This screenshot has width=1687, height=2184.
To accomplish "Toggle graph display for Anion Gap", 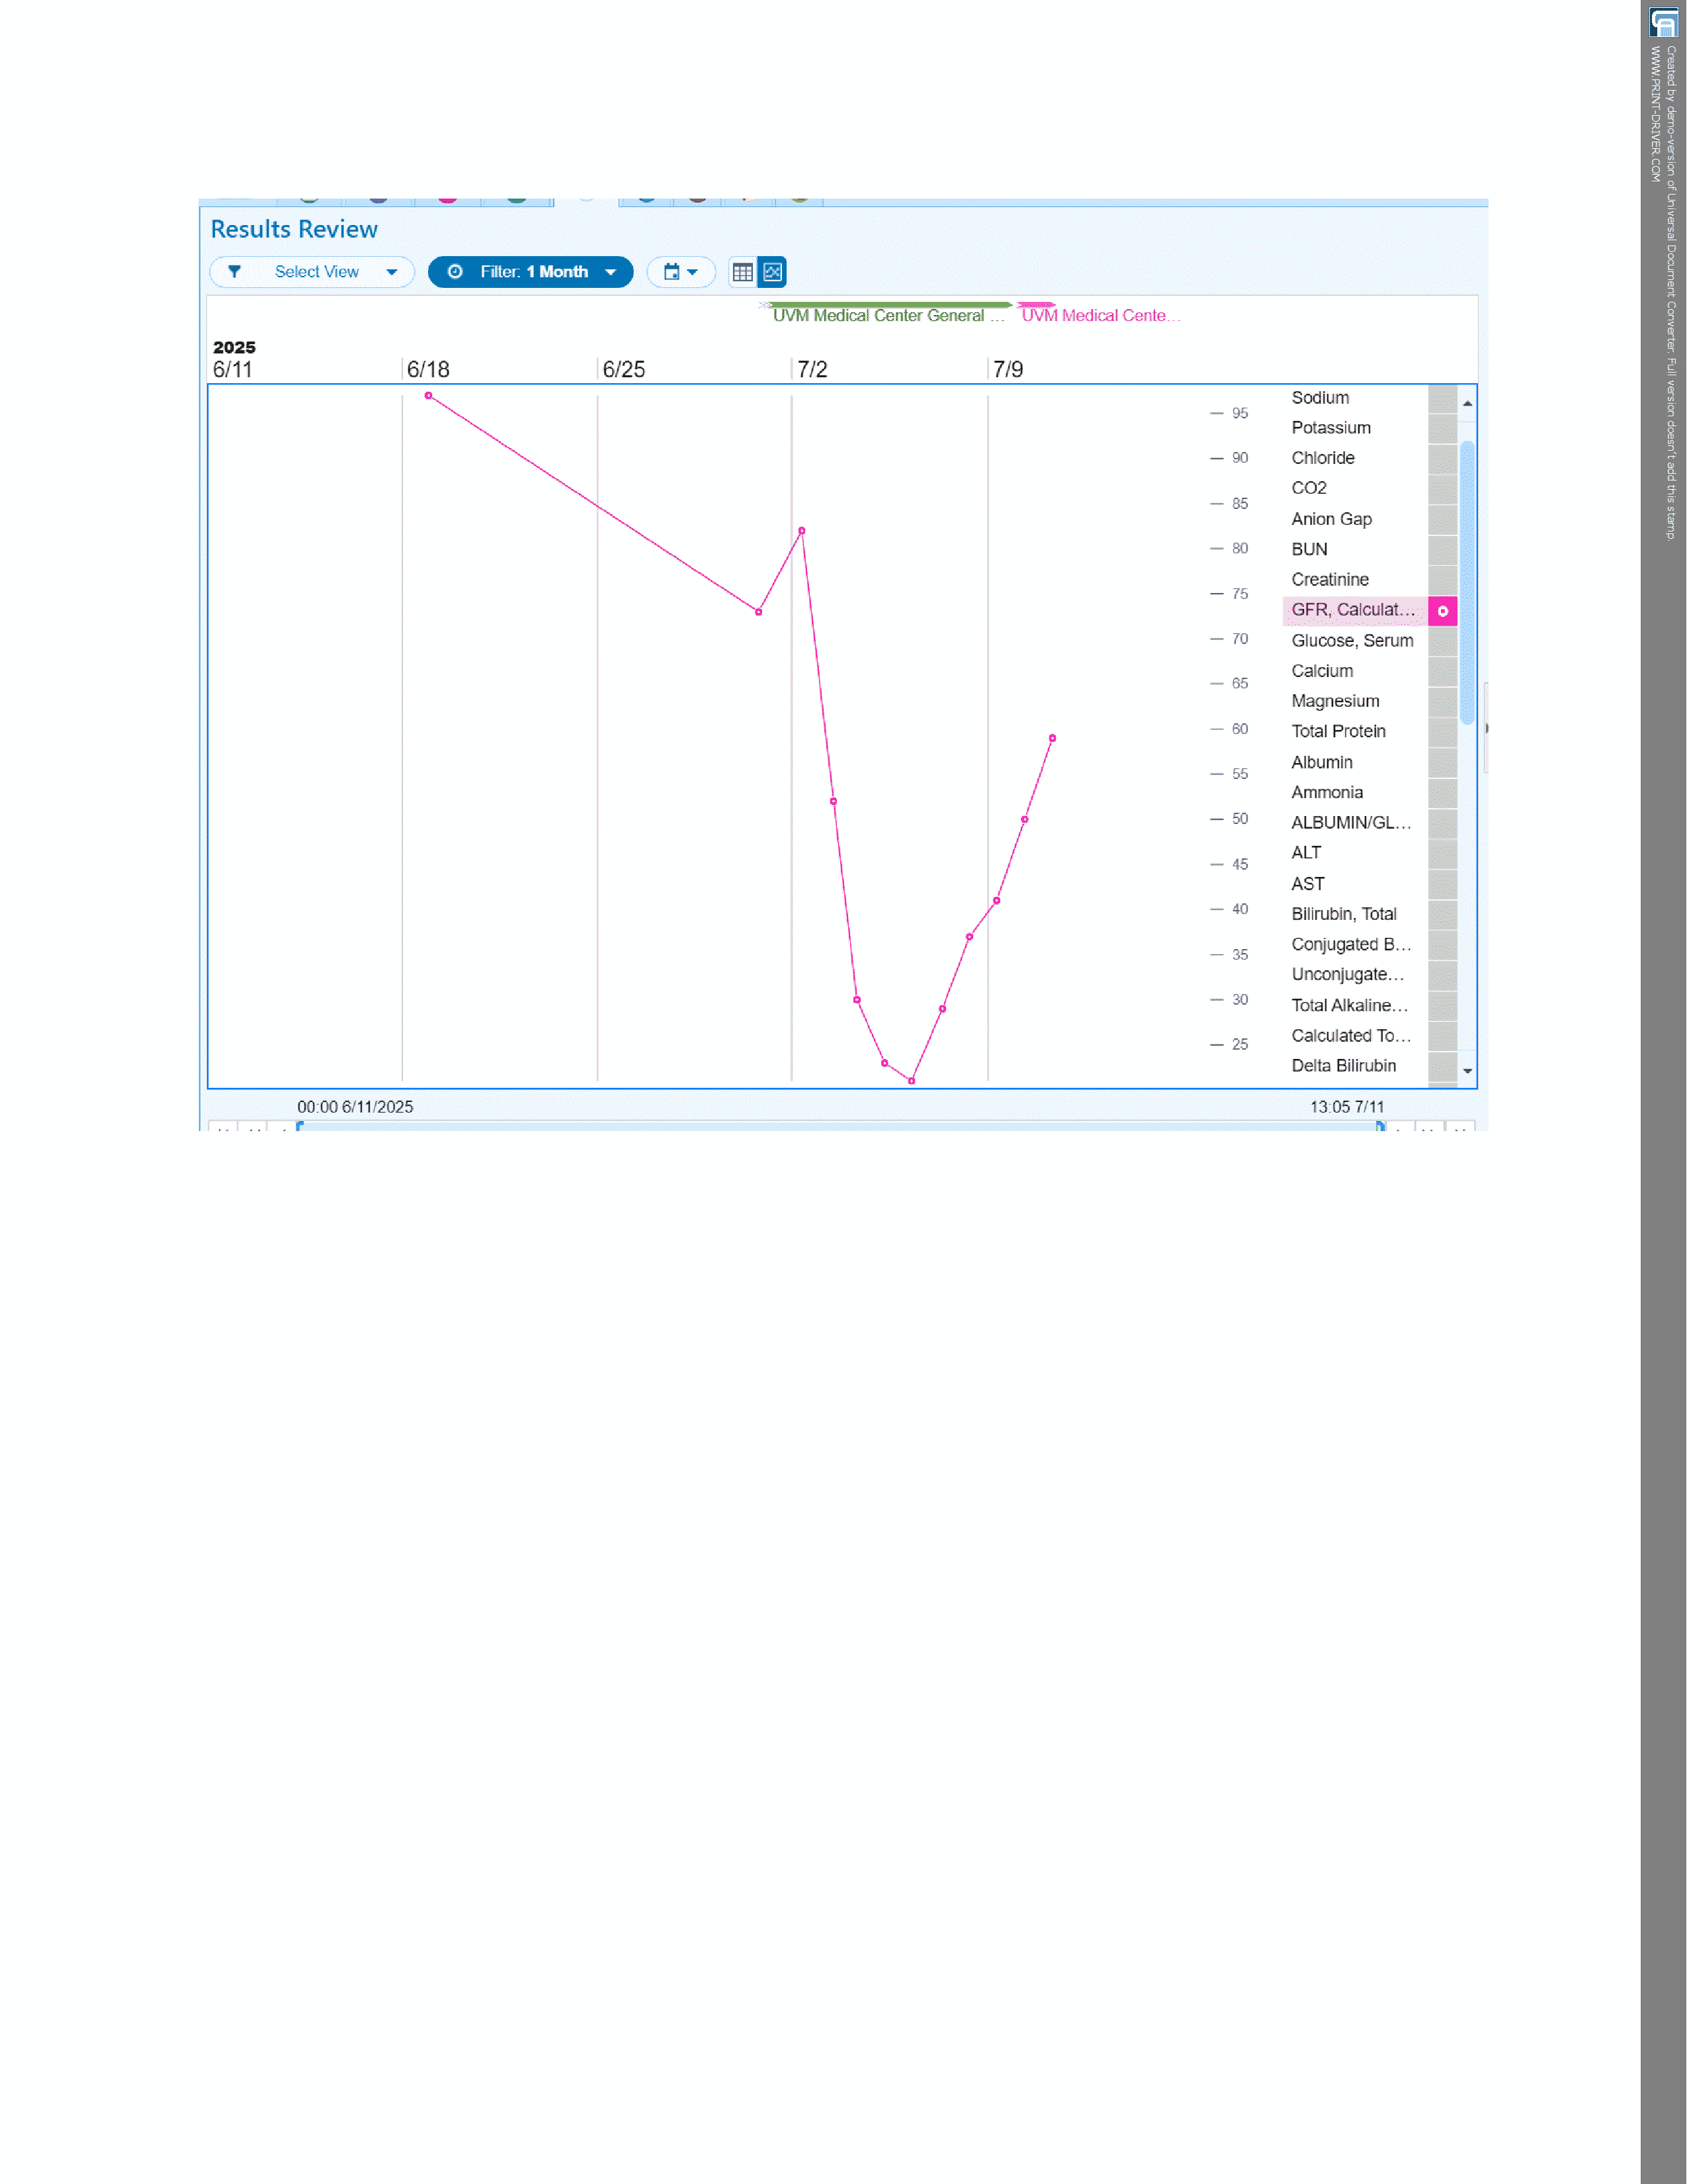I will click(x=1442, y=519).
